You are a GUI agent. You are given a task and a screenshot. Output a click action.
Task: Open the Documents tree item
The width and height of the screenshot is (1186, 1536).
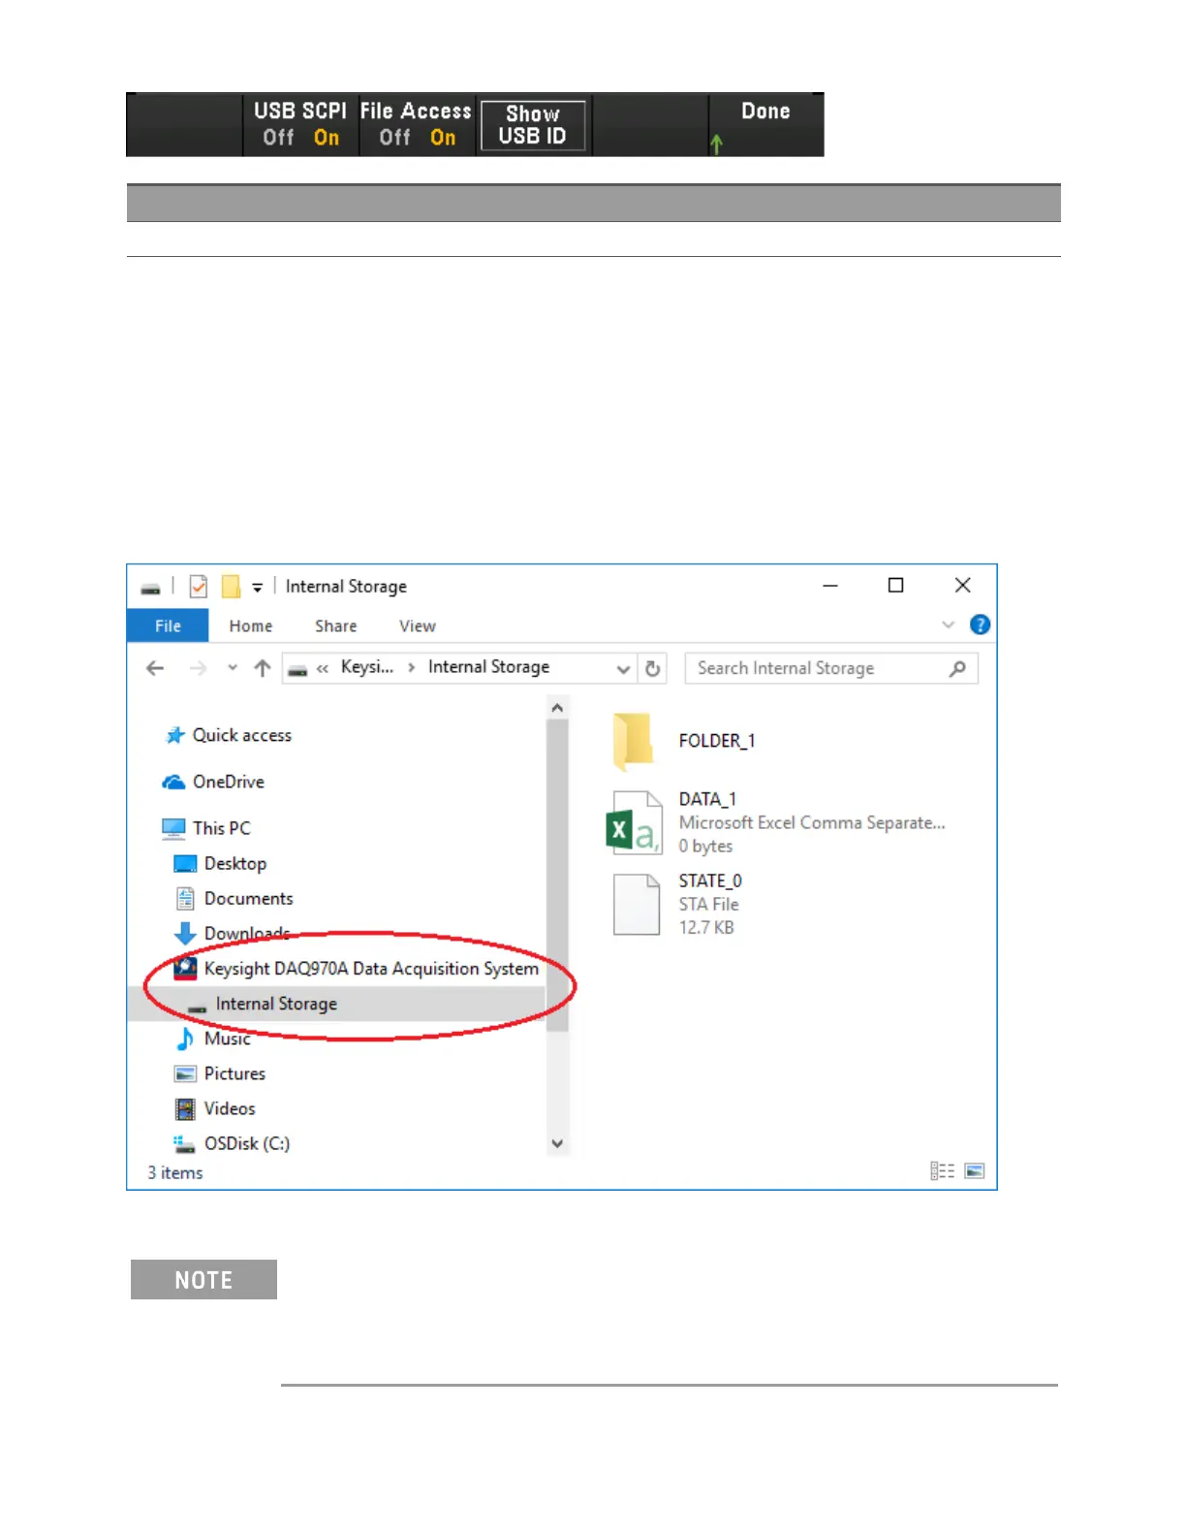click(x=248, y=899)
